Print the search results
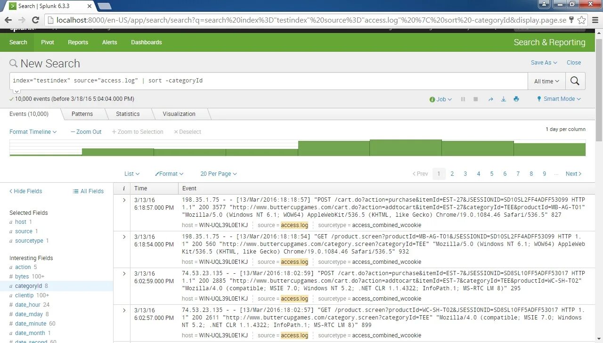The width and height of the screenshot is (603, 343). coord(516,99)
